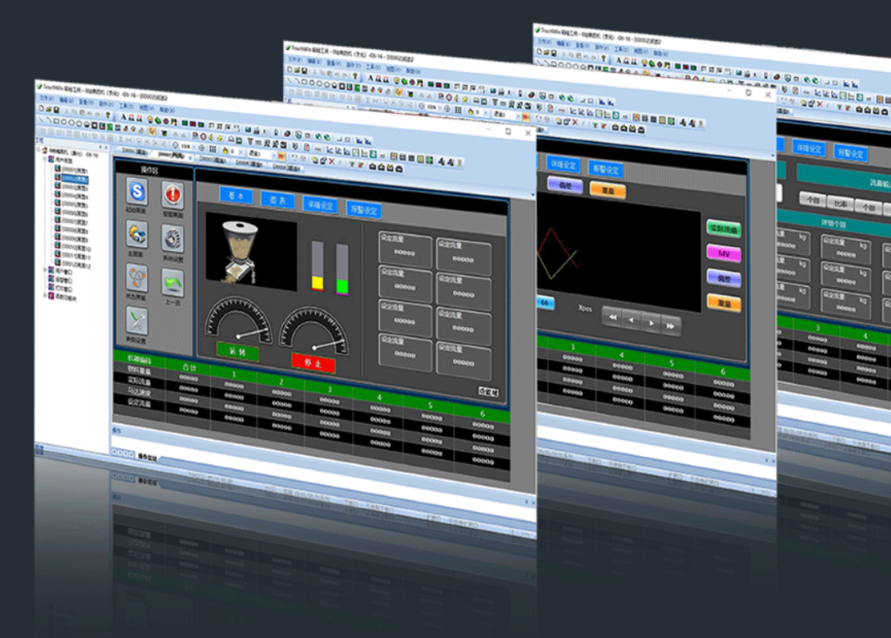Image resolution: width=891 pixels, height=638 pixels.
Task: Select the text A tool in front window
Action: click(123, 117)
